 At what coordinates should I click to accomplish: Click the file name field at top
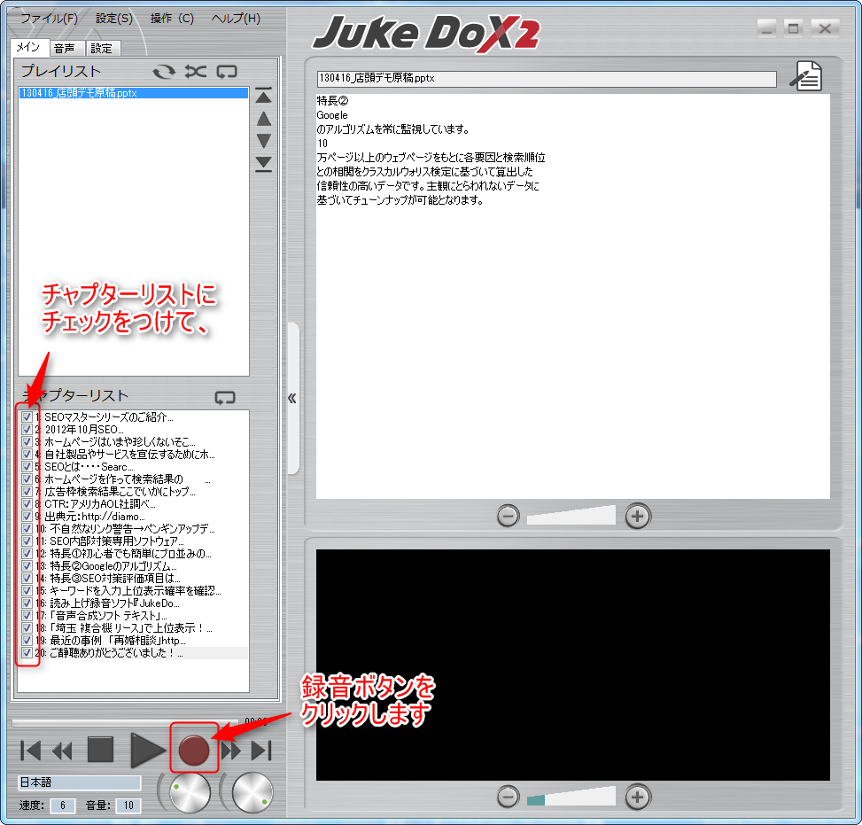point(547,79)
